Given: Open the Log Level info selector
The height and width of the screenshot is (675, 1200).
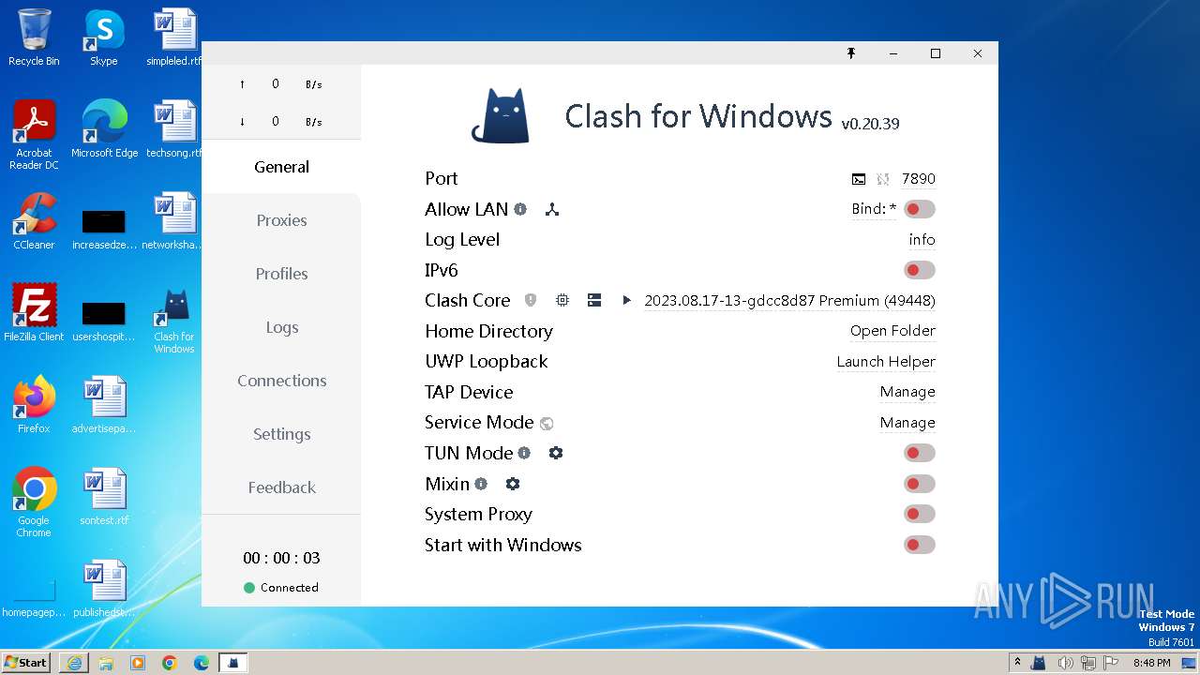Looking at the screenshot, I should (922, 240).
